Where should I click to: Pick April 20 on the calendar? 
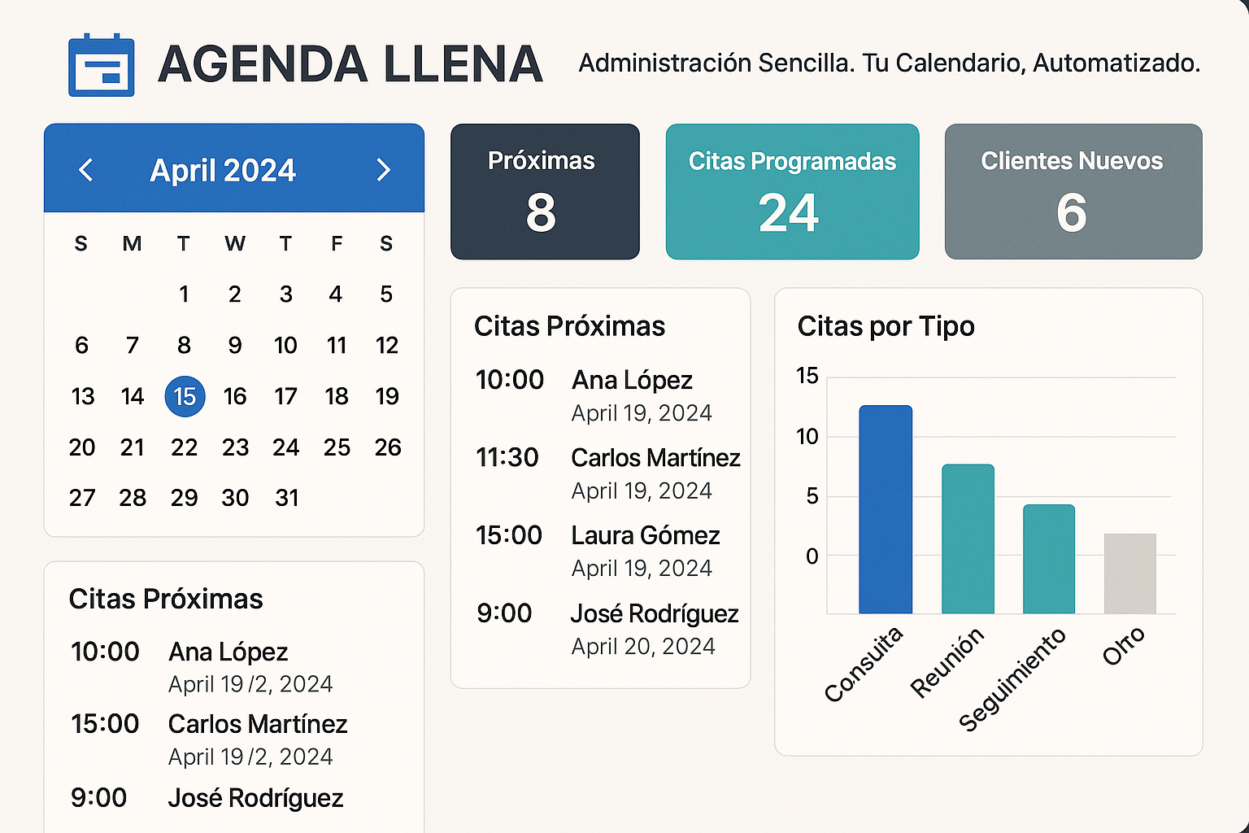[x=82, y=447]
